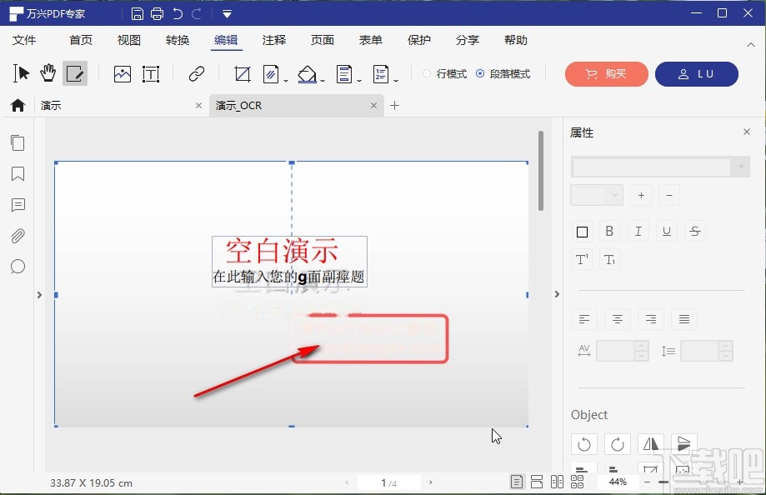
Task: Toggle the edit object tool
Action: click(75, 74)
